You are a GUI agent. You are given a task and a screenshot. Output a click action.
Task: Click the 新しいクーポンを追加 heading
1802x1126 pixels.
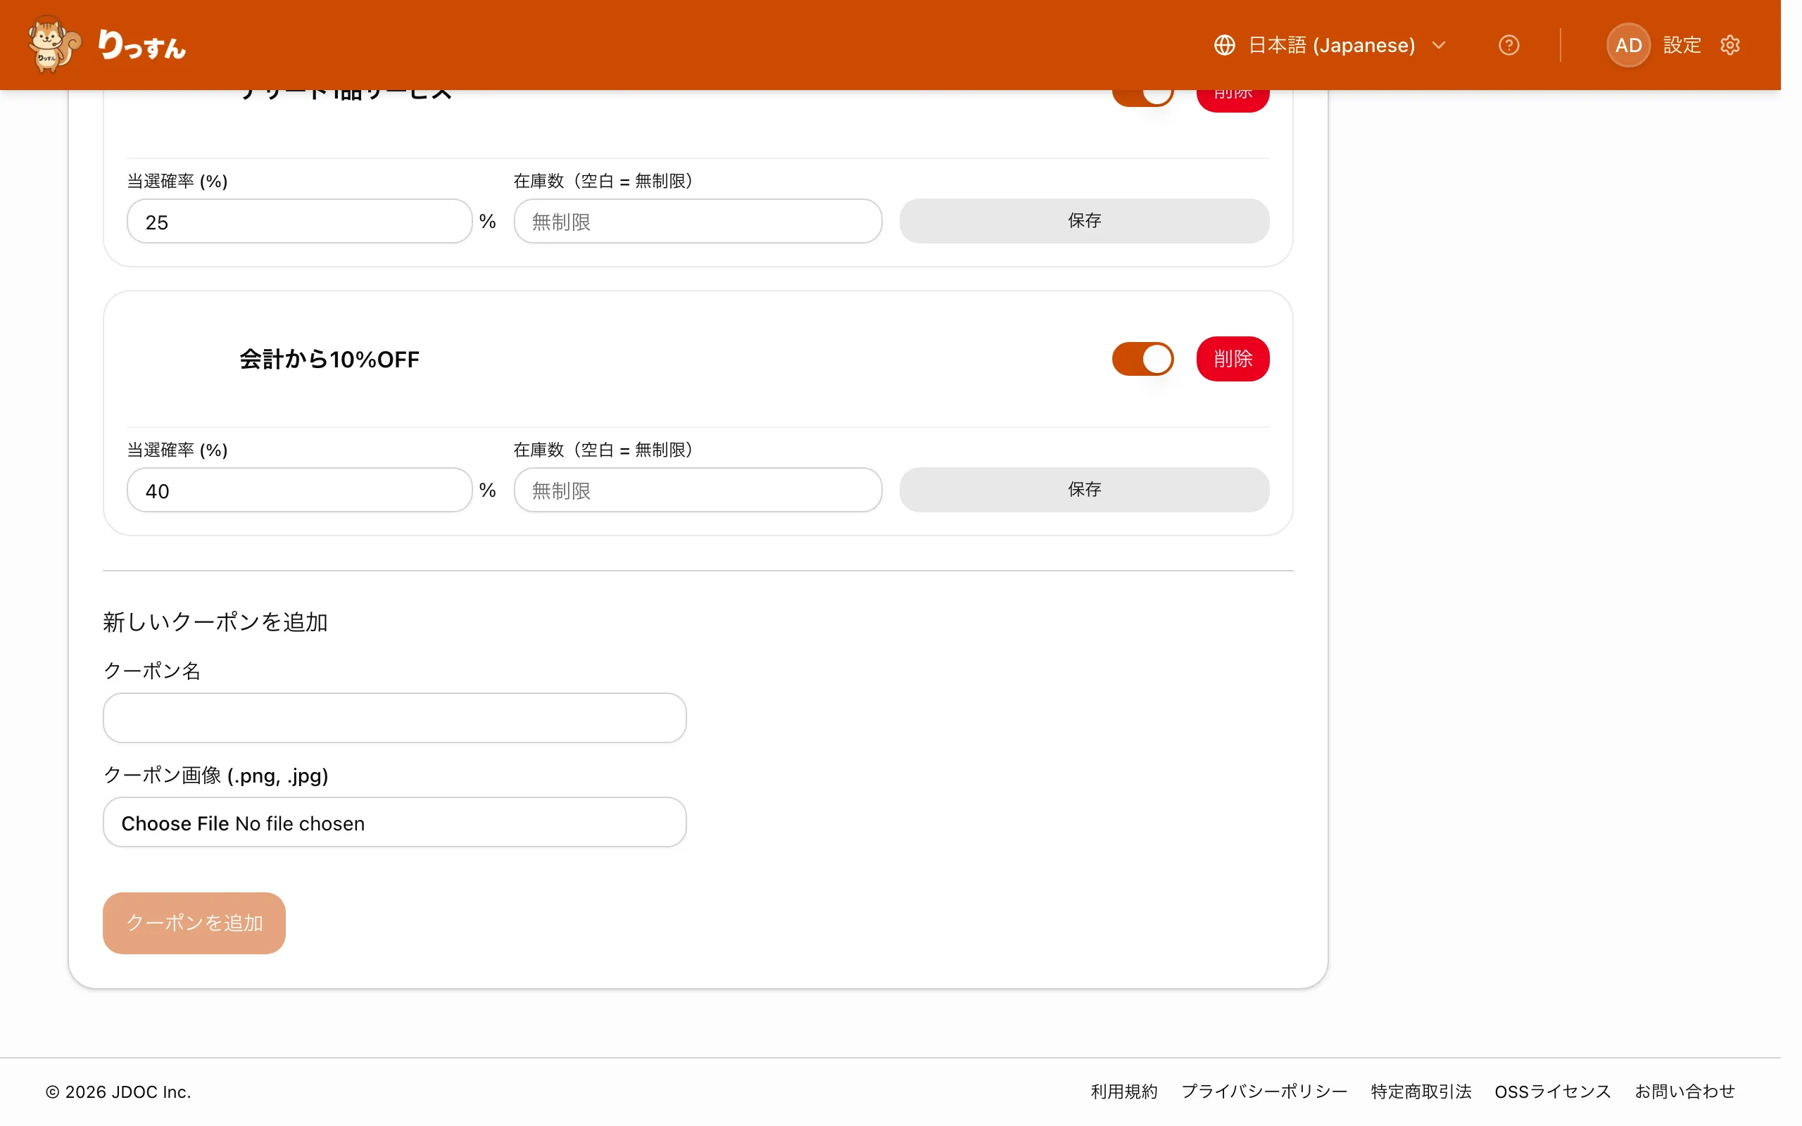pyautogui.click(x=215, y=622)
